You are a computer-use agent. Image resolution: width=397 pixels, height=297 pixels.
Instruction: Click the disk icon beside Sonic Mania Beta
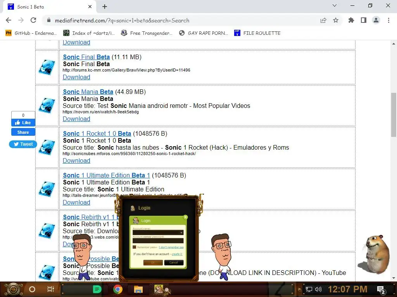[47, 106]
